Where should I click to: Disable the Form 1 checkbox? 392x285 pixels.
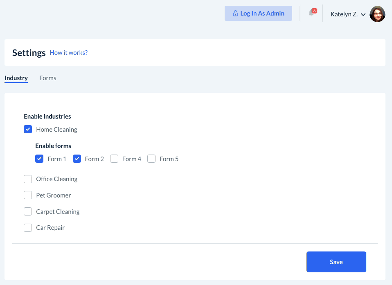click(39, 159)
